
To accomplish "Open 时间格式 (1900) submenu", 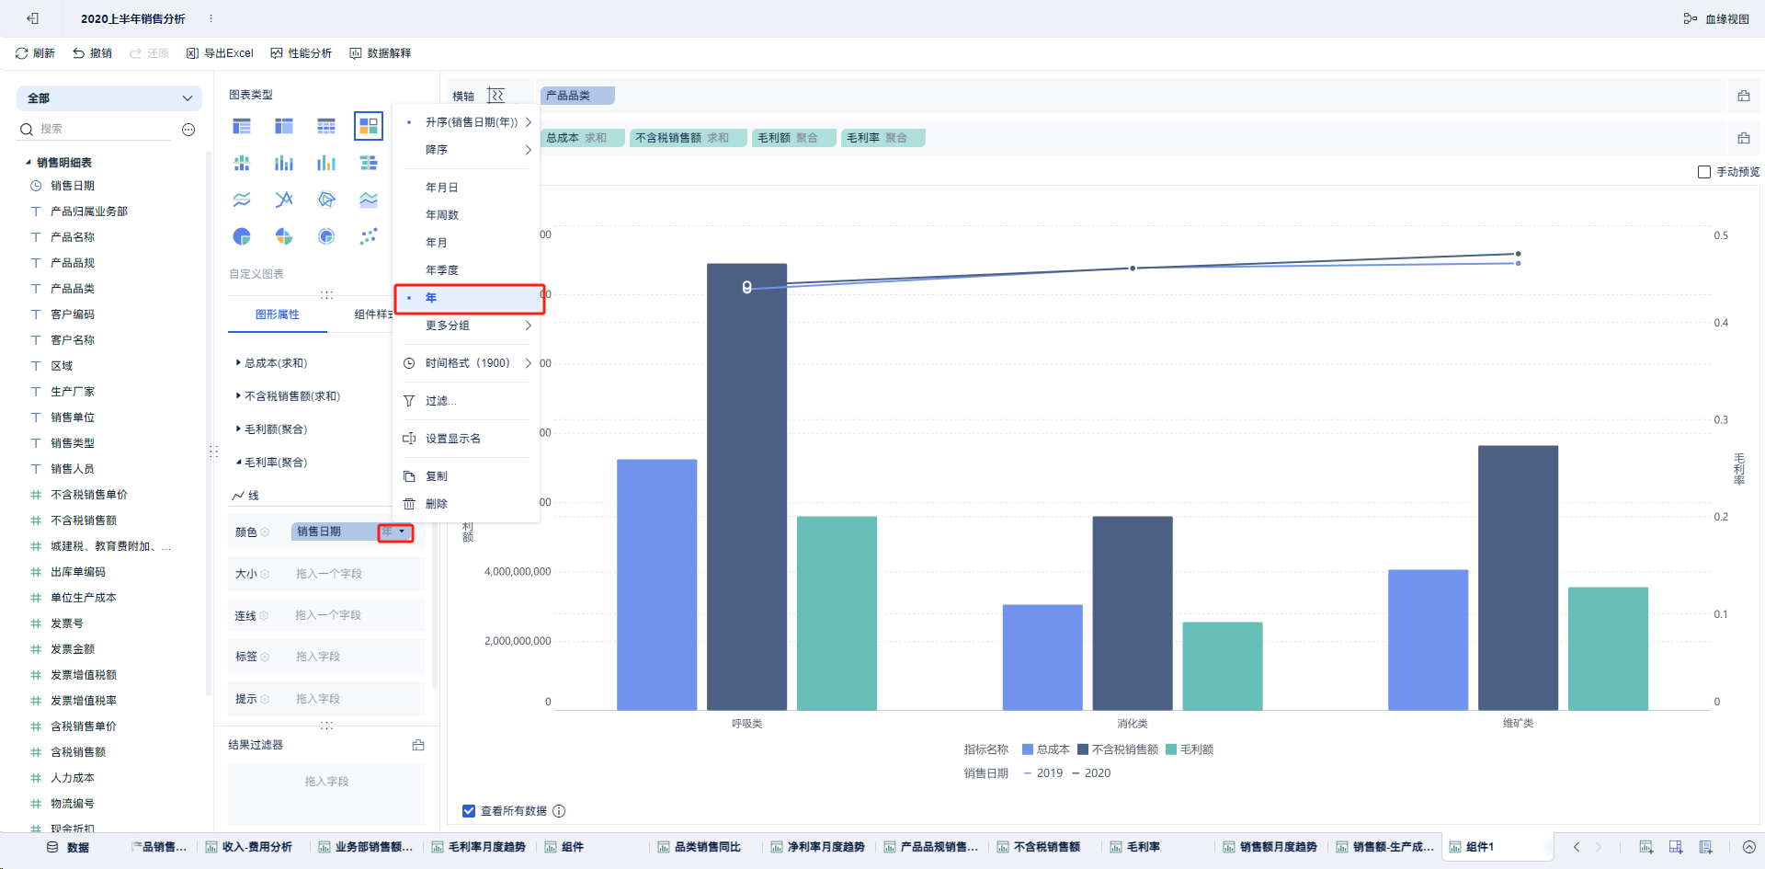I will 467,363.
